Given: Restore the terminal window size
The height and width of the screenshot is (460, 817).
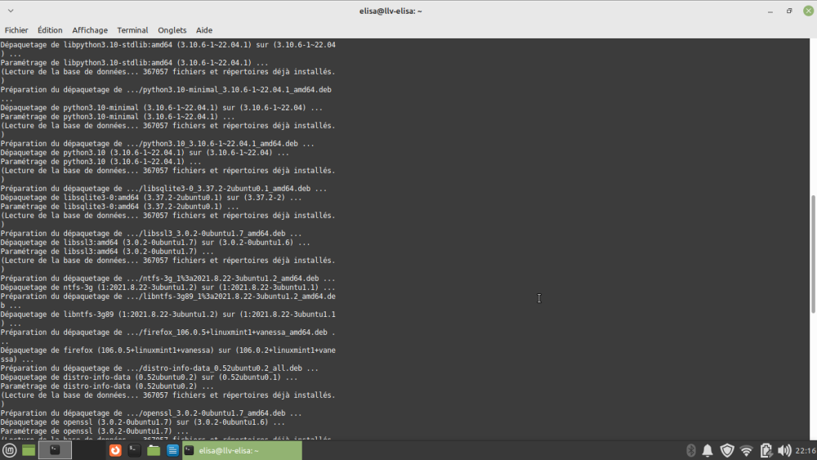Looking at the screenshot, I should click(789, 11).
